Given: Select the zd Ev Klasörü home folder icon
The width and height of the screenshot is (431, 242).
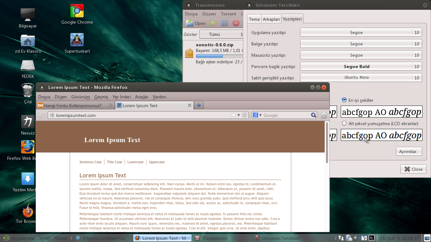Looking at the screenshot, I should [28, 40].
